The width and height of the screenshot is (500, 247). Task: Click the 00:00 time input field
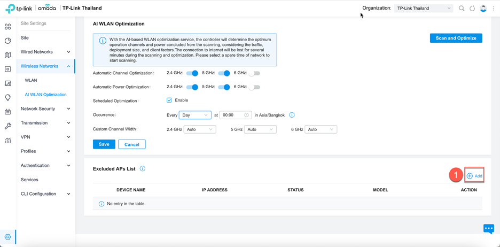[236, 115]
